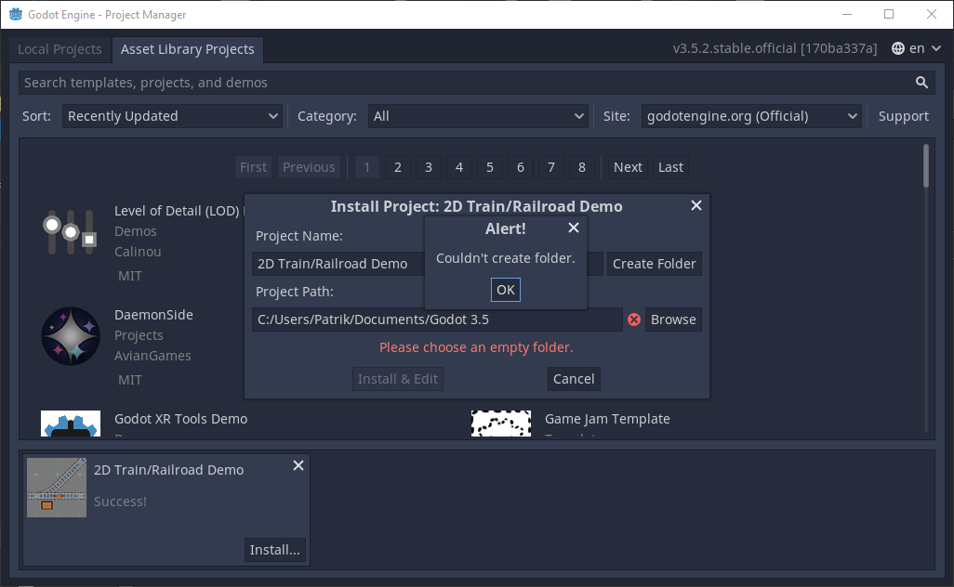This screenshot has height=587, width=954.
Task: Click MIT license under Level of Detail
Action: pyautogui.click(x=130, y=276)
